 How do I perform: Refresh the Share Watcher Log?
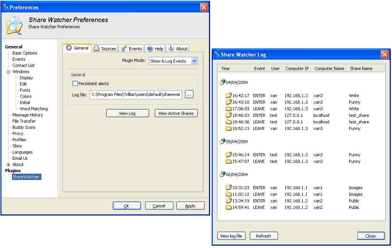coord(264,236)
